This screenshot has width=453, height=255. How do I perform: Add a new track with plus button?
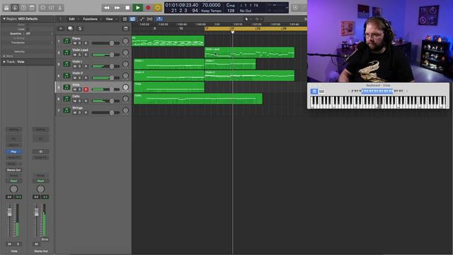61,28
